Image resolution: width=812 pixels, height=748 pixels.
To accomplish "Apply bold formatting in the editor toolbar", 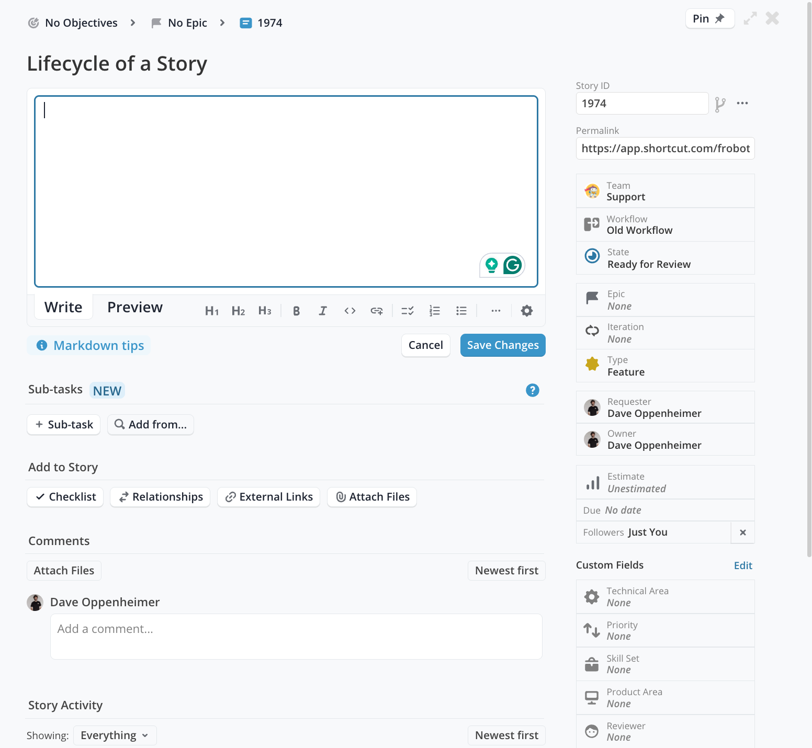I will pos(296,311).
